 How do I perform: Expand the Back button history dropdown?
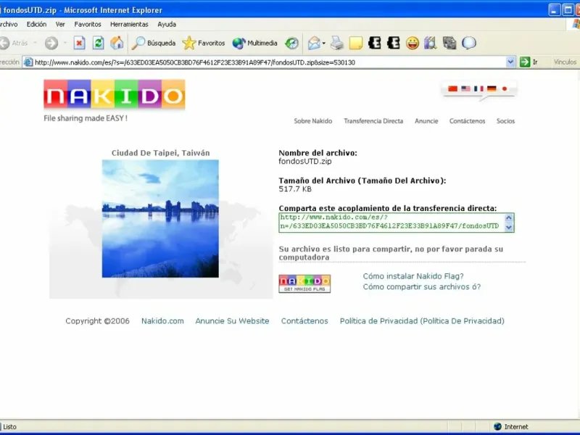[x=35, y=43]
